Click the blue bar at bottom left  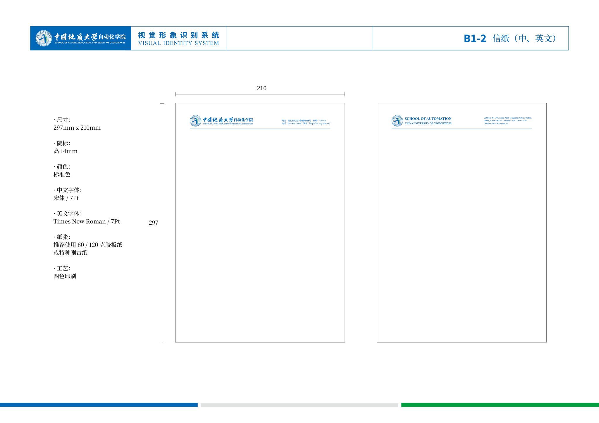[x=99, y=405]
